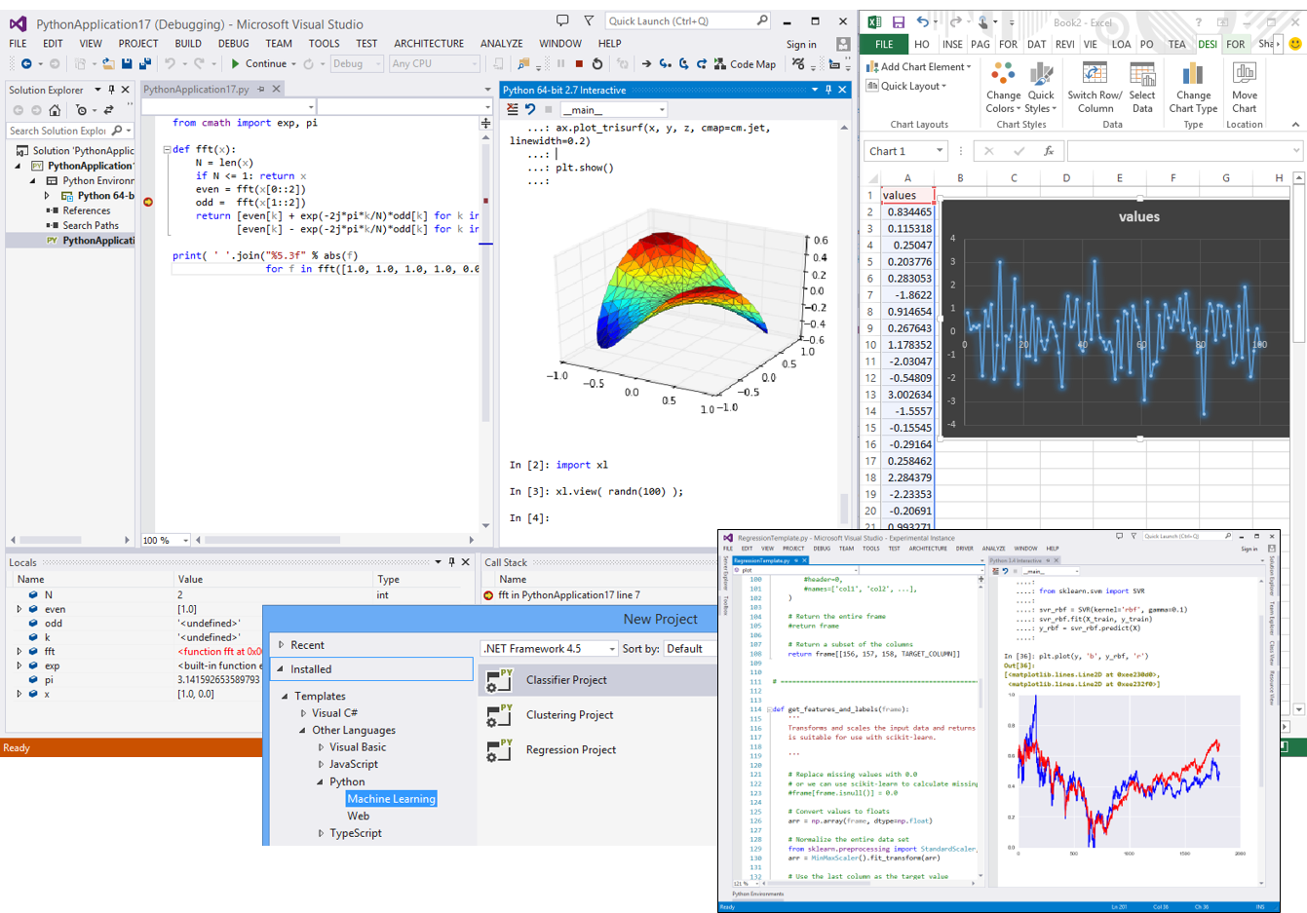Open Select Data in the Excel ribbon
This screenshot has height=913, width=1307.
click(x=1142, y=88)
